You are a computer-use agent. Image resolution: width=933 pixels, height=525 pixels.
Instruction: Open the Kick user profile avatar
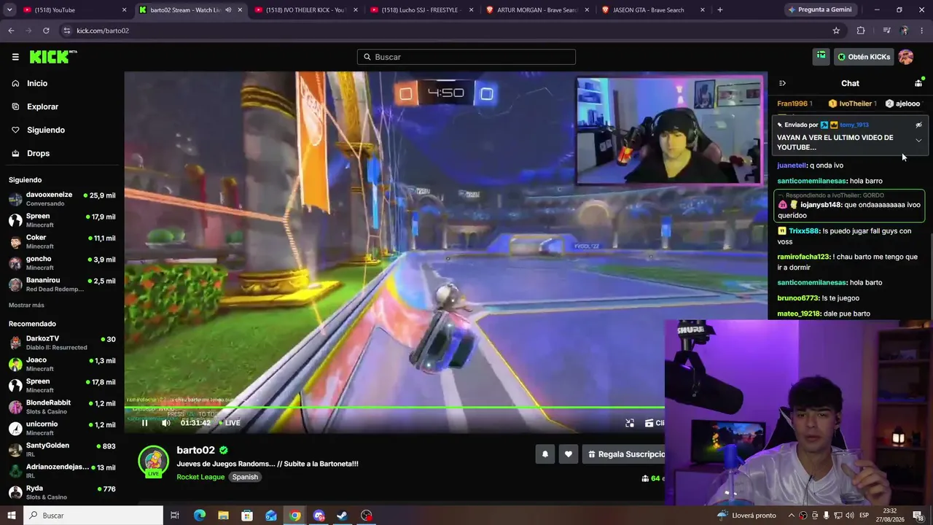click(x=906, y=57)
